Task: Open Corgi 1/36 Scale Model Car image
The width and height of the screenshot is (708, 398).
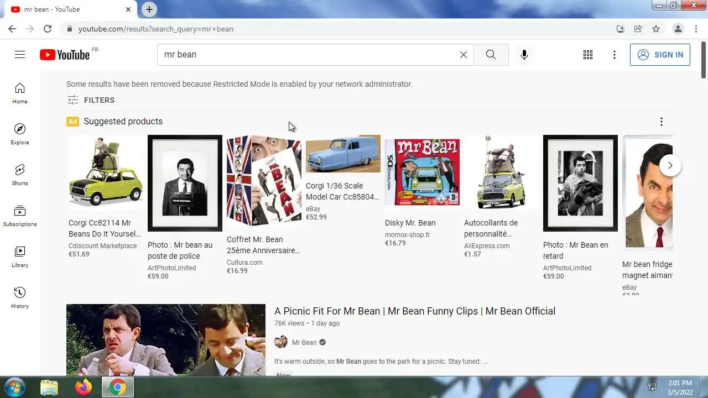Action: [343, 154]
